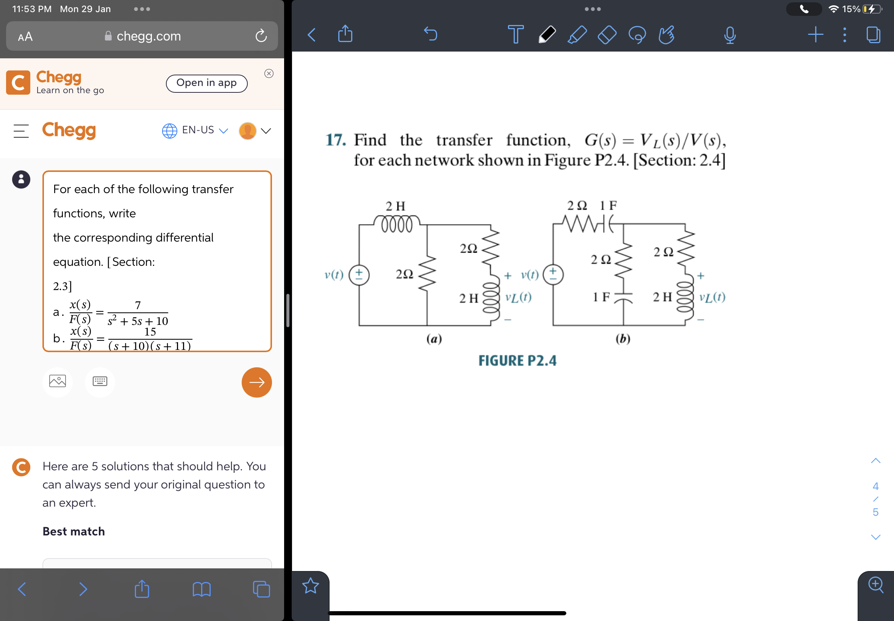This screenshot has width=894, height=621.
Task: Open the Chegg hamburger navigation menu
Action: (22, 131)
